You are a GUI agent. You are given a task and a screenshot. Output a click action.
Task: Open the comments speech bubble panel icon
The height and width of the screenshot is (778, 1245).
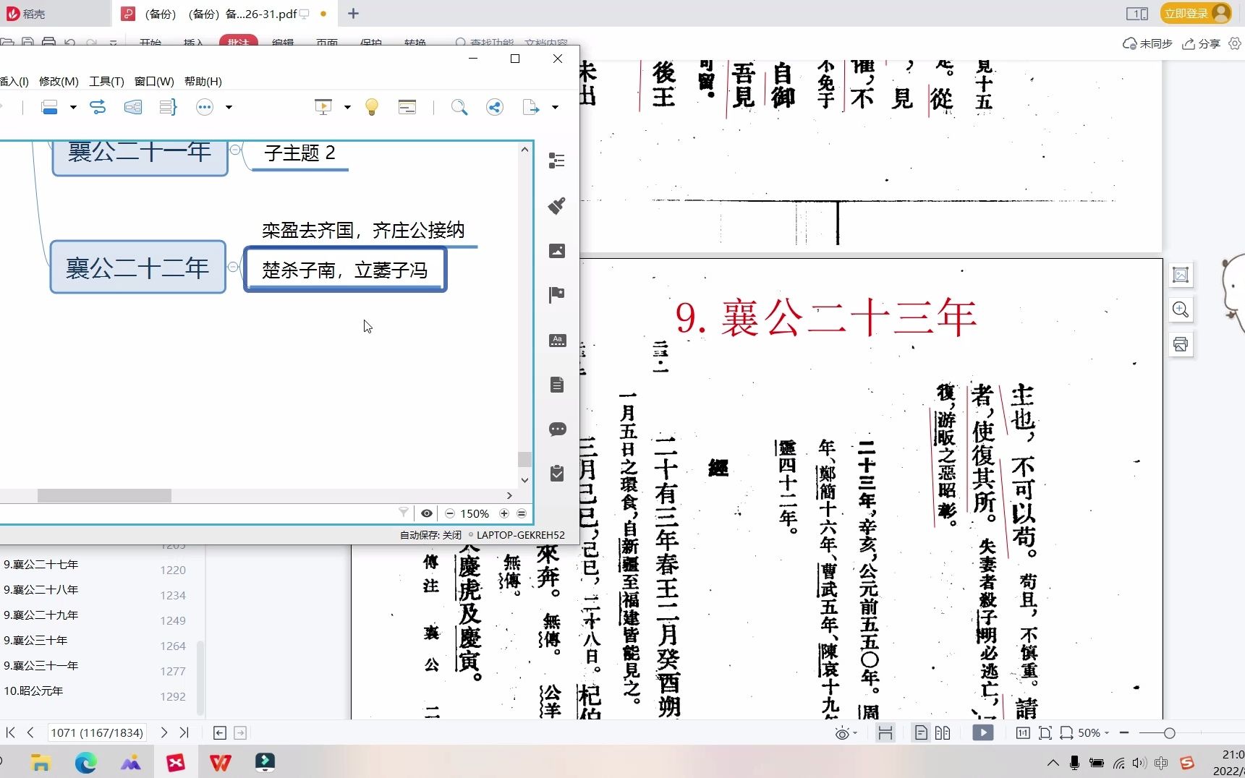pyautogui.click(x=557, y=429)
